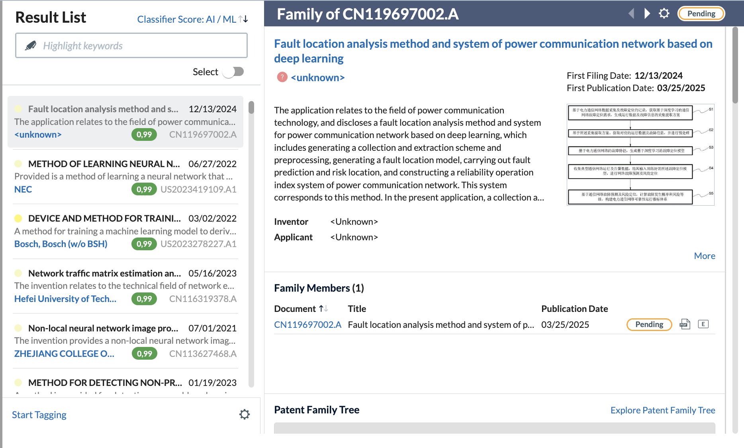Navigate to the next family with forward arrow

[x=646, y=13]
